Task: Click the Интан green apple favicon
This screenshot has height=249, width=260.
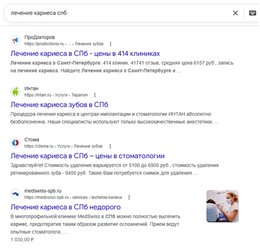Action: click(x=15, y=92)
